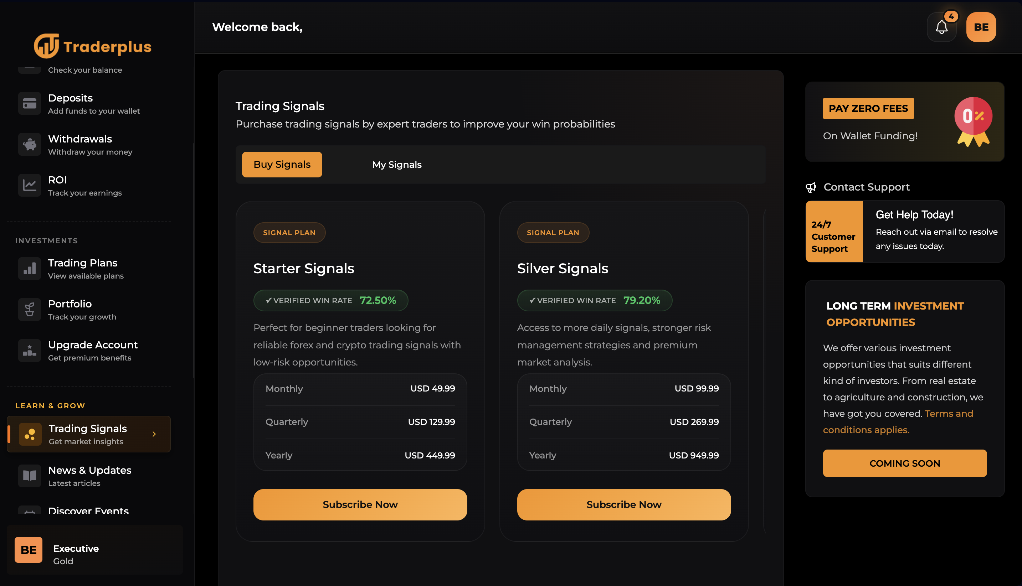Open the Executive Gold account panel
This screenshot has height=586, width=1022.
pyautogui.click(x=94, y=550)
